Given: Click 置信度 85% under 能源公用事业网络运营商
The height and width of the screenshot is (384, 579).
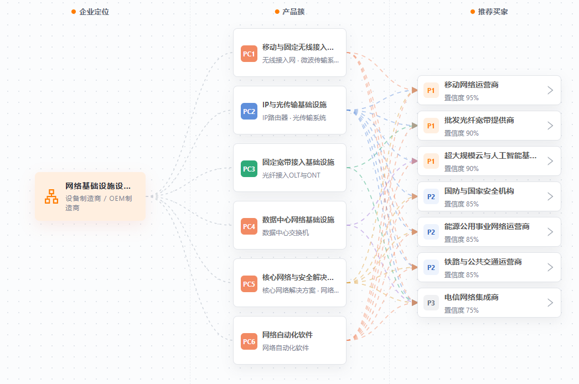Looking at the screenshot, I should [461, 240].
